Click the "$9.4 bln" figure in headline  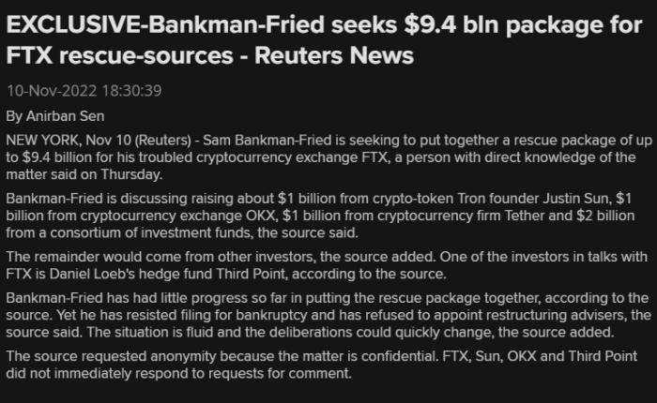[x=451, y=24]
